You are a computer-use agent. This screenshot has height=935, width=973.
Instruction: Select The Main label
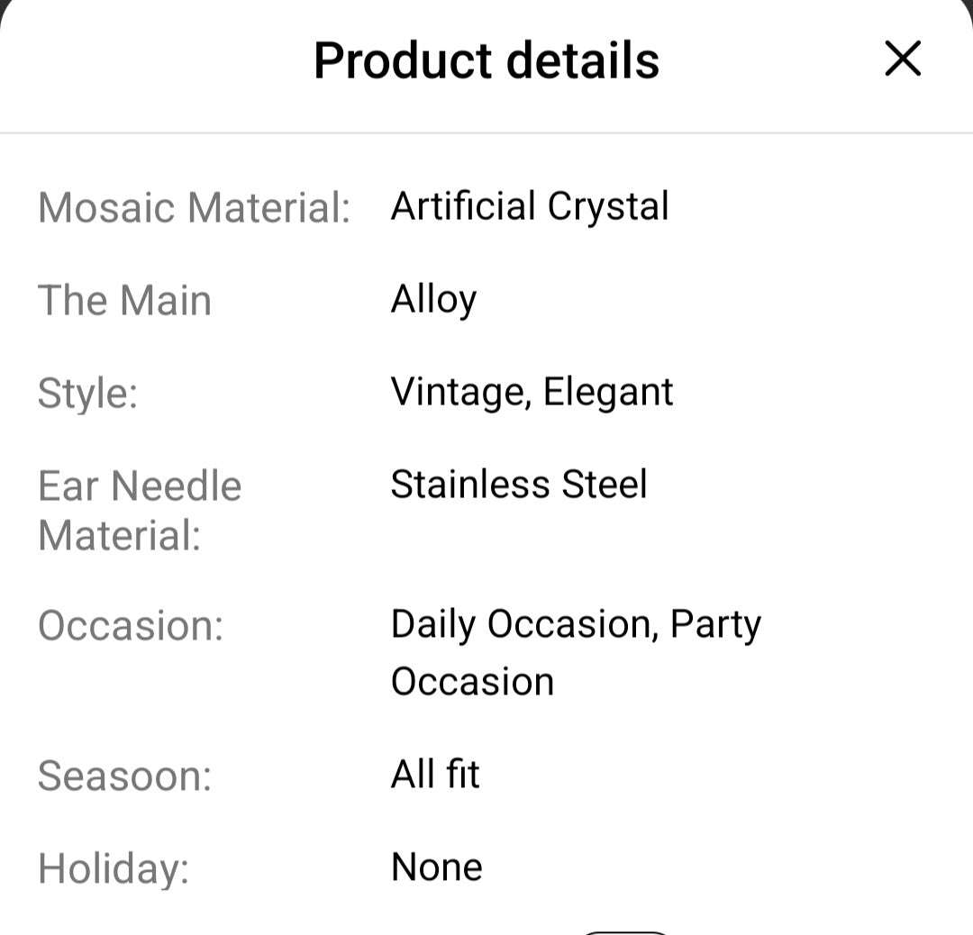(x=124, y=300)
